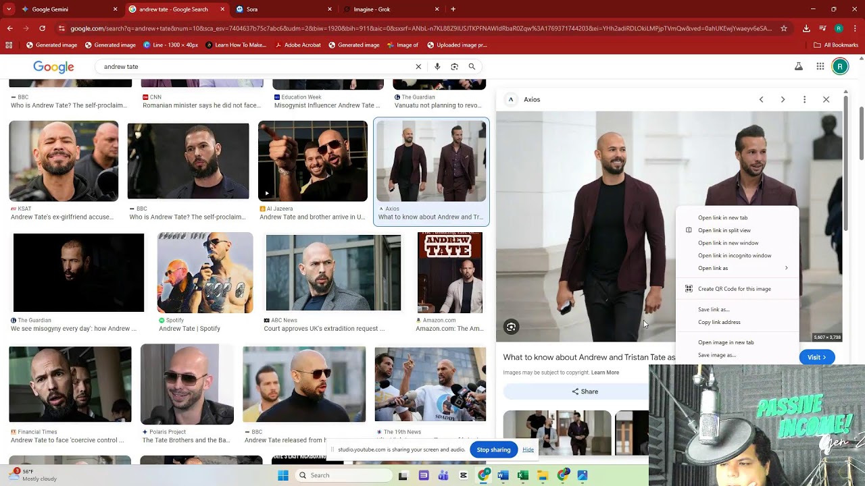The image size is (865, 486).
Task: Open more options in image panel
Action: (804, 99)
